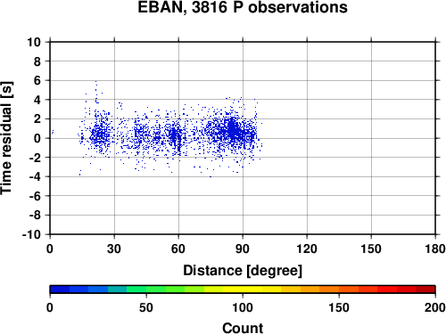Click y-axis tick label '8'

(37, 61)
